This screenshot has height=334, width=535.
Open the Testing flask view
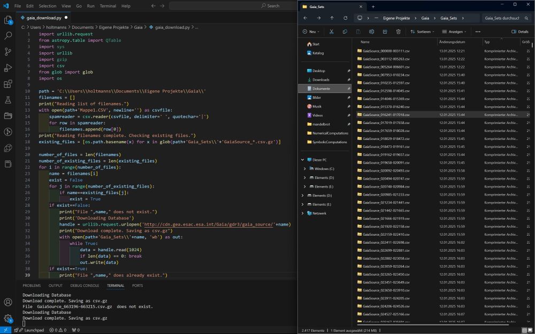8,99
